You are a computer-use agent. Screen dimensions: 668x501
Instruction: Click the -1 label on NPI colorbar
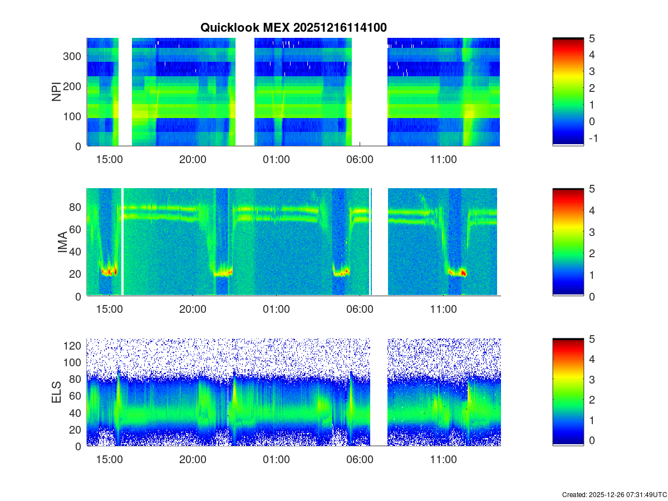click(x=595, y=138)
